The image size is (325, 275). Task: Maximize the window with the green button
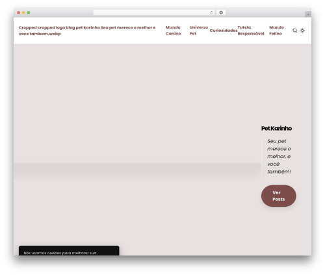tap(29, 13)
